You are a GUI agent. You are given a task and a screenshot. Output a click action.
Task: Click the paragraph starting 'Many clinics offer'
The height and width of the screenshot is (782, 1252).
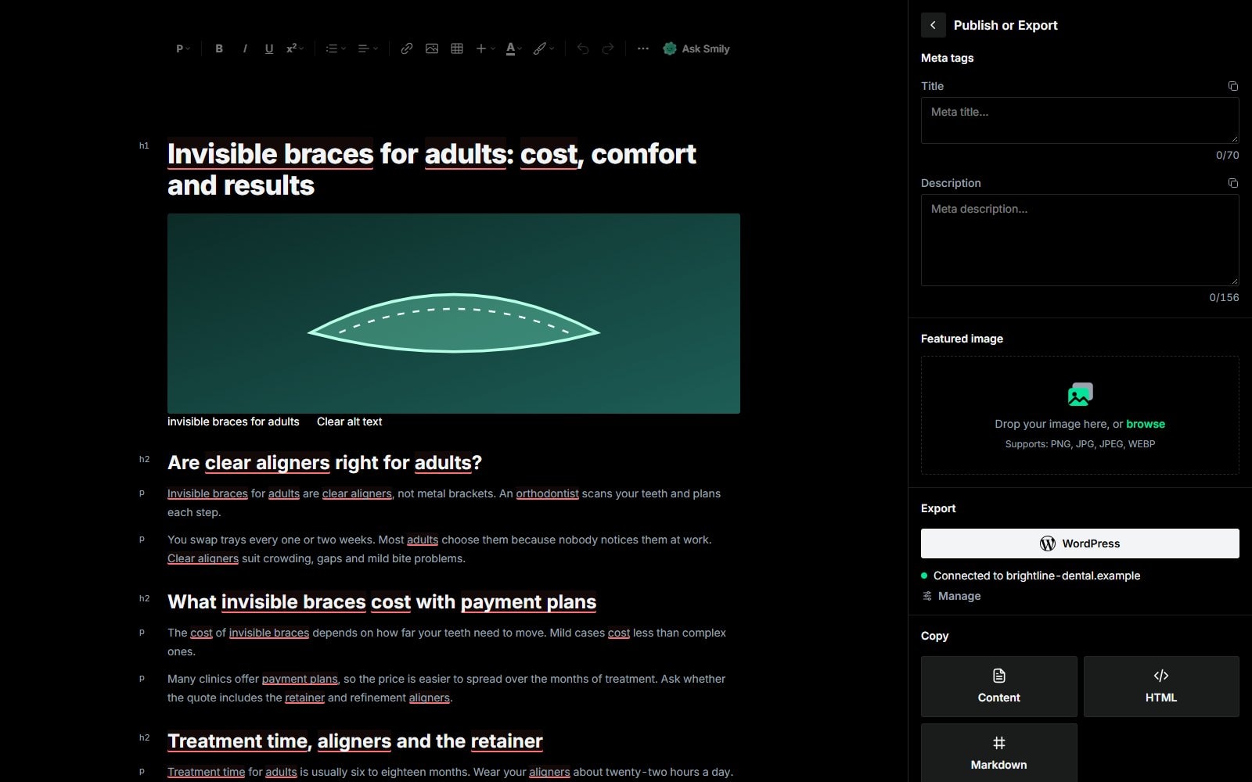447,688
